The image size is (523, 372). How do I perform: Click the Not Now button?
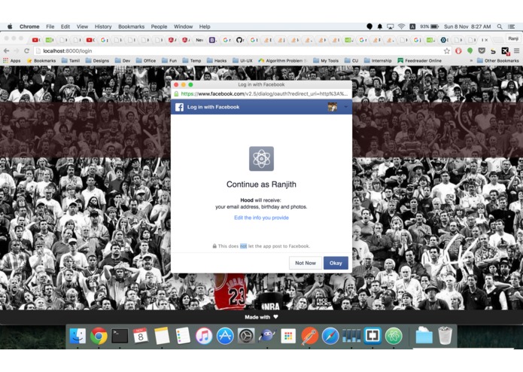pos(306,263)
